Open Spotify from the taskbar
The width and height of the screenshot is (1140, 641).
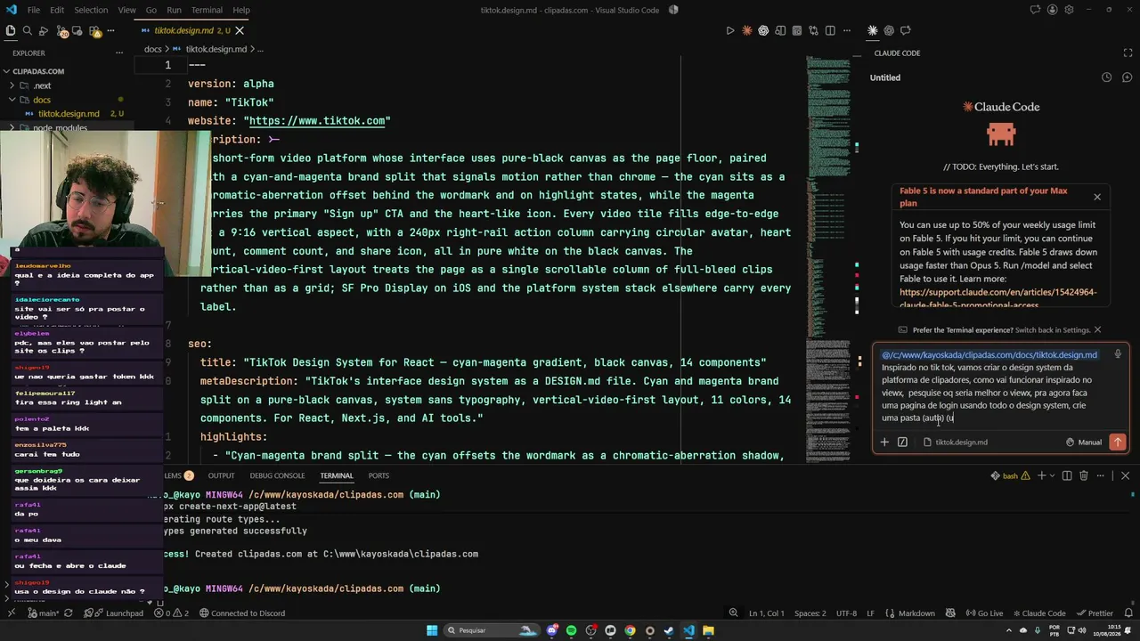click(x=571, y=630)
